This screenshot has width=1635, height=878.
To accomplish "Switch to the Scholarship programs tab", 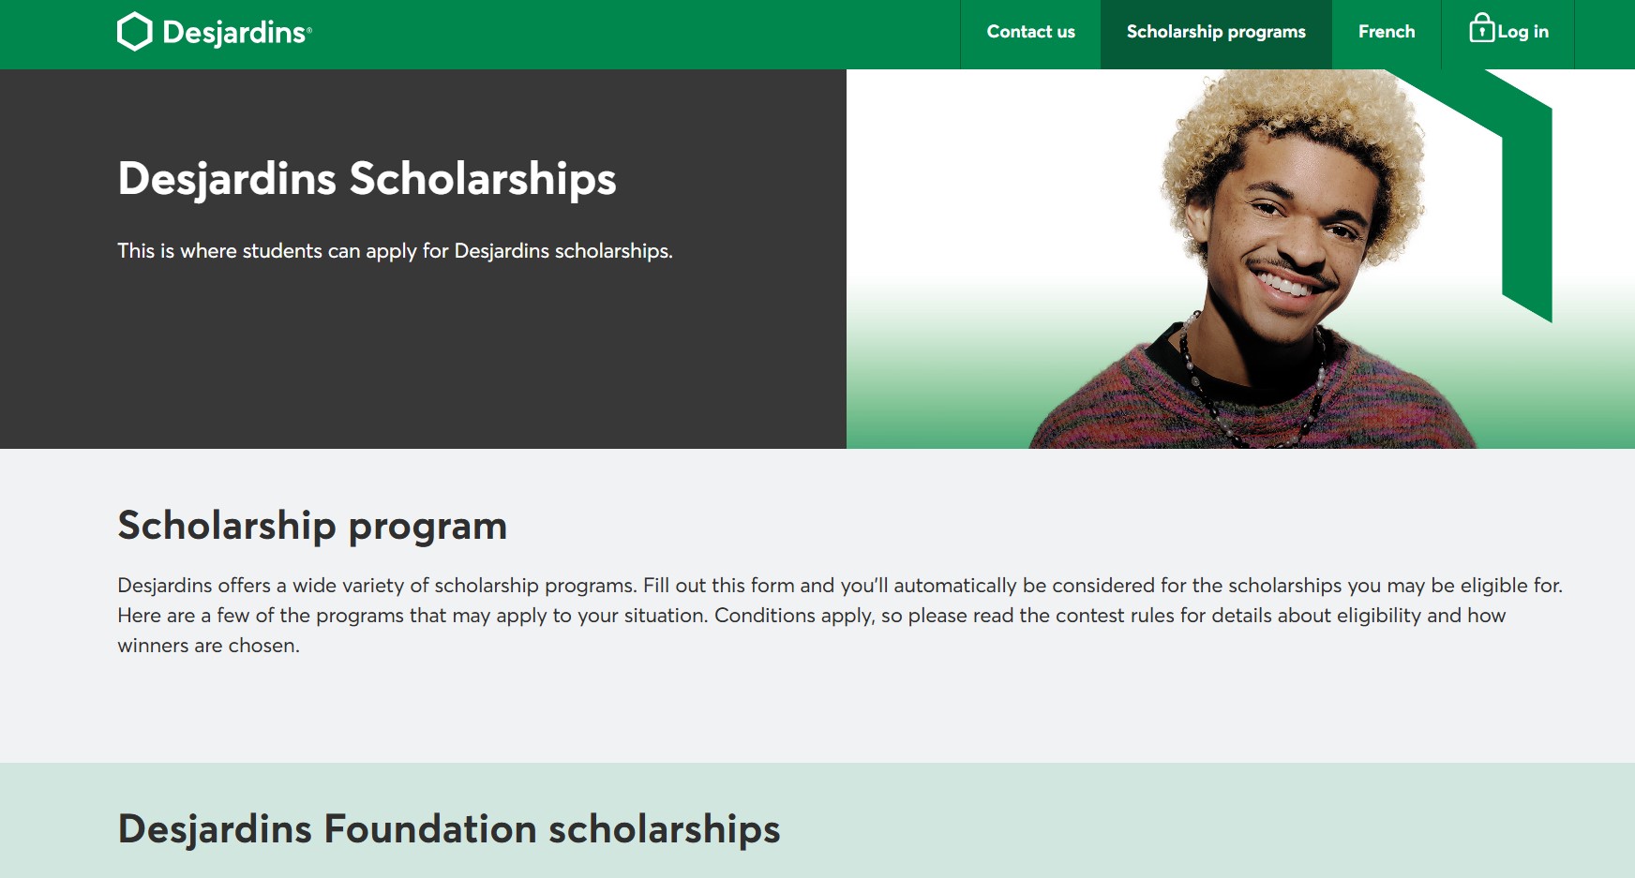I will [1215, 32].
